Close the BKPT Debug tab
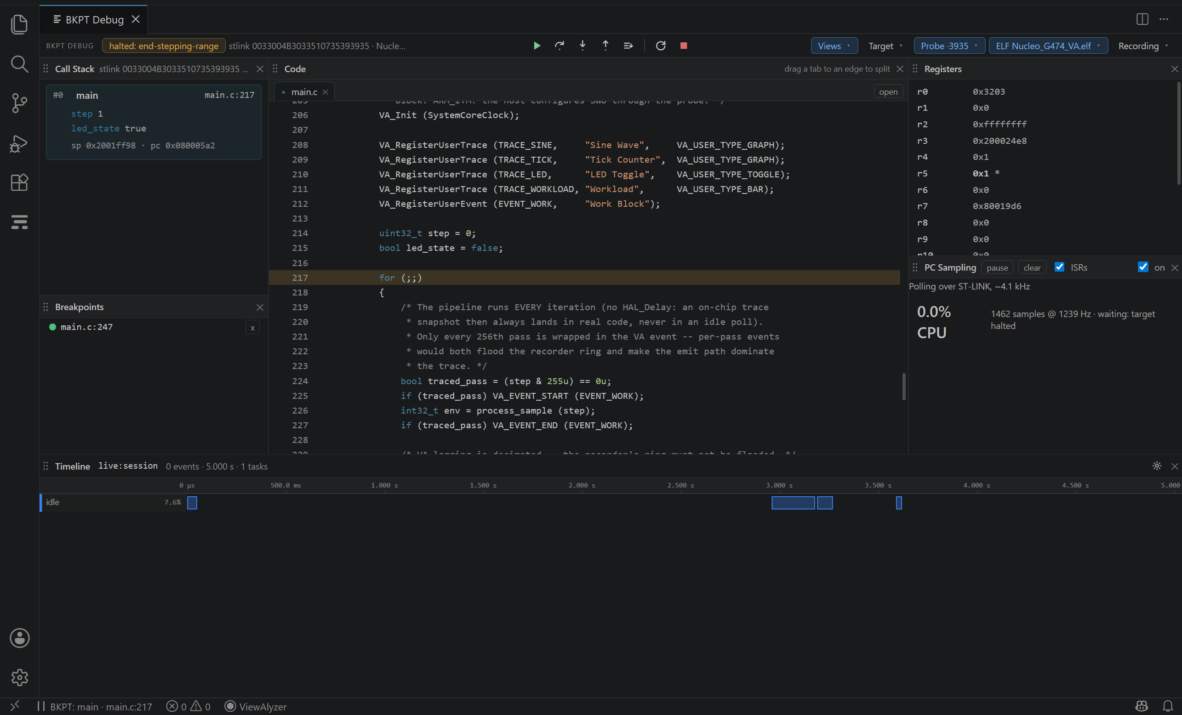Viewport: 1182px width, 715px height. [x=136, y=19]
